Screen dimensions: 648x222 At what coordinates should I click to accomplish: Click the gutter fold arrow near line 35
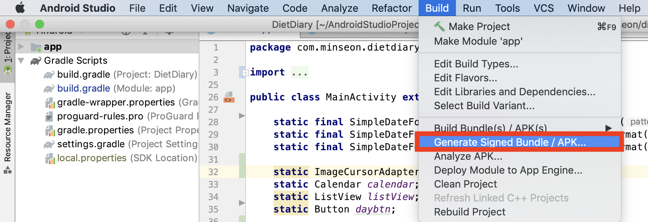(x=242, y=203)
